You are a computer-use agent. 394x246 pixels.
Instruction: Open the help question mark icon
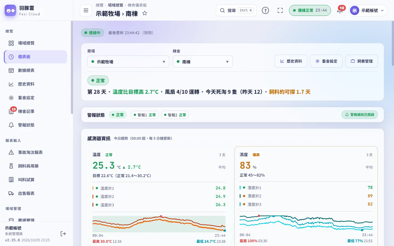coord(265,10)
